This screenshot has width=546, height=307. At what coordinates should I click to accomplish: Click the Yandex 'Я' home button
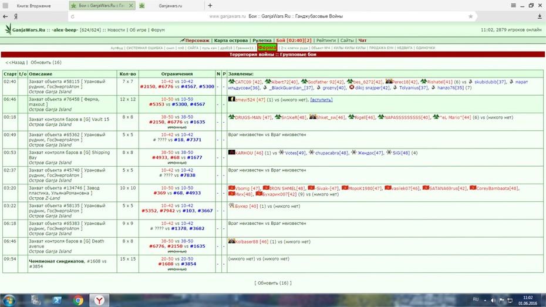16,16
